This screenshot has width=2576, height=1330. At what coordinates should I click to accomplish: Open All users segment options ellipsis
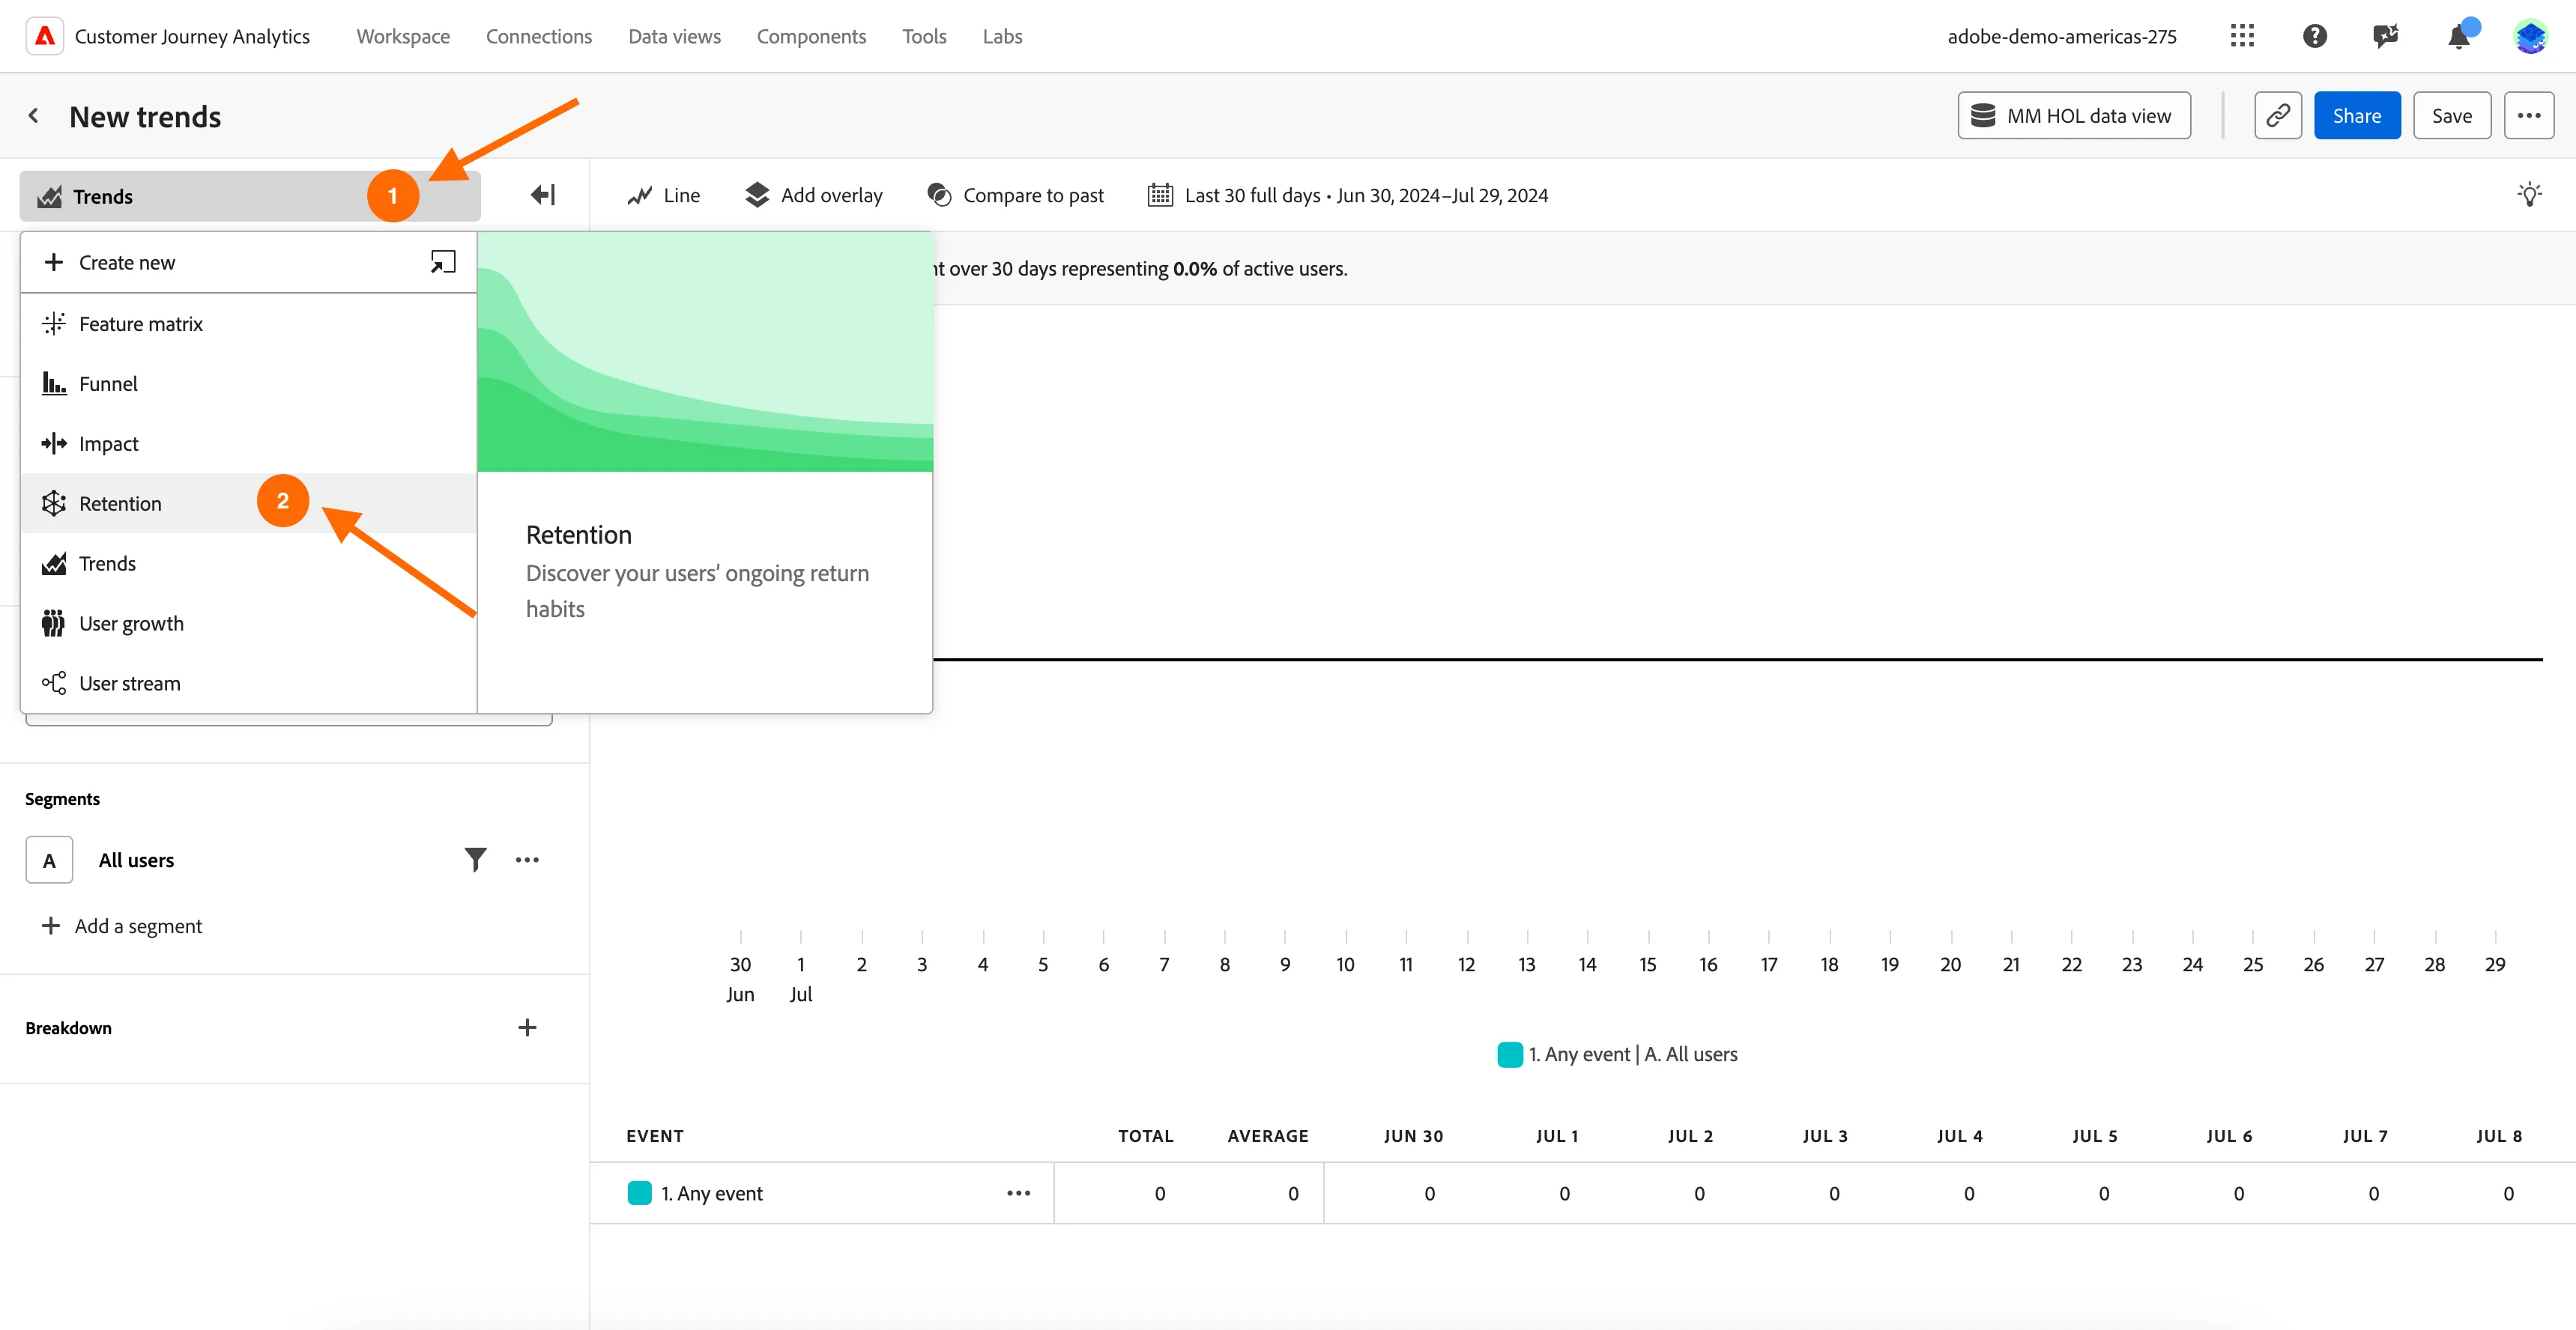[527, 860]
